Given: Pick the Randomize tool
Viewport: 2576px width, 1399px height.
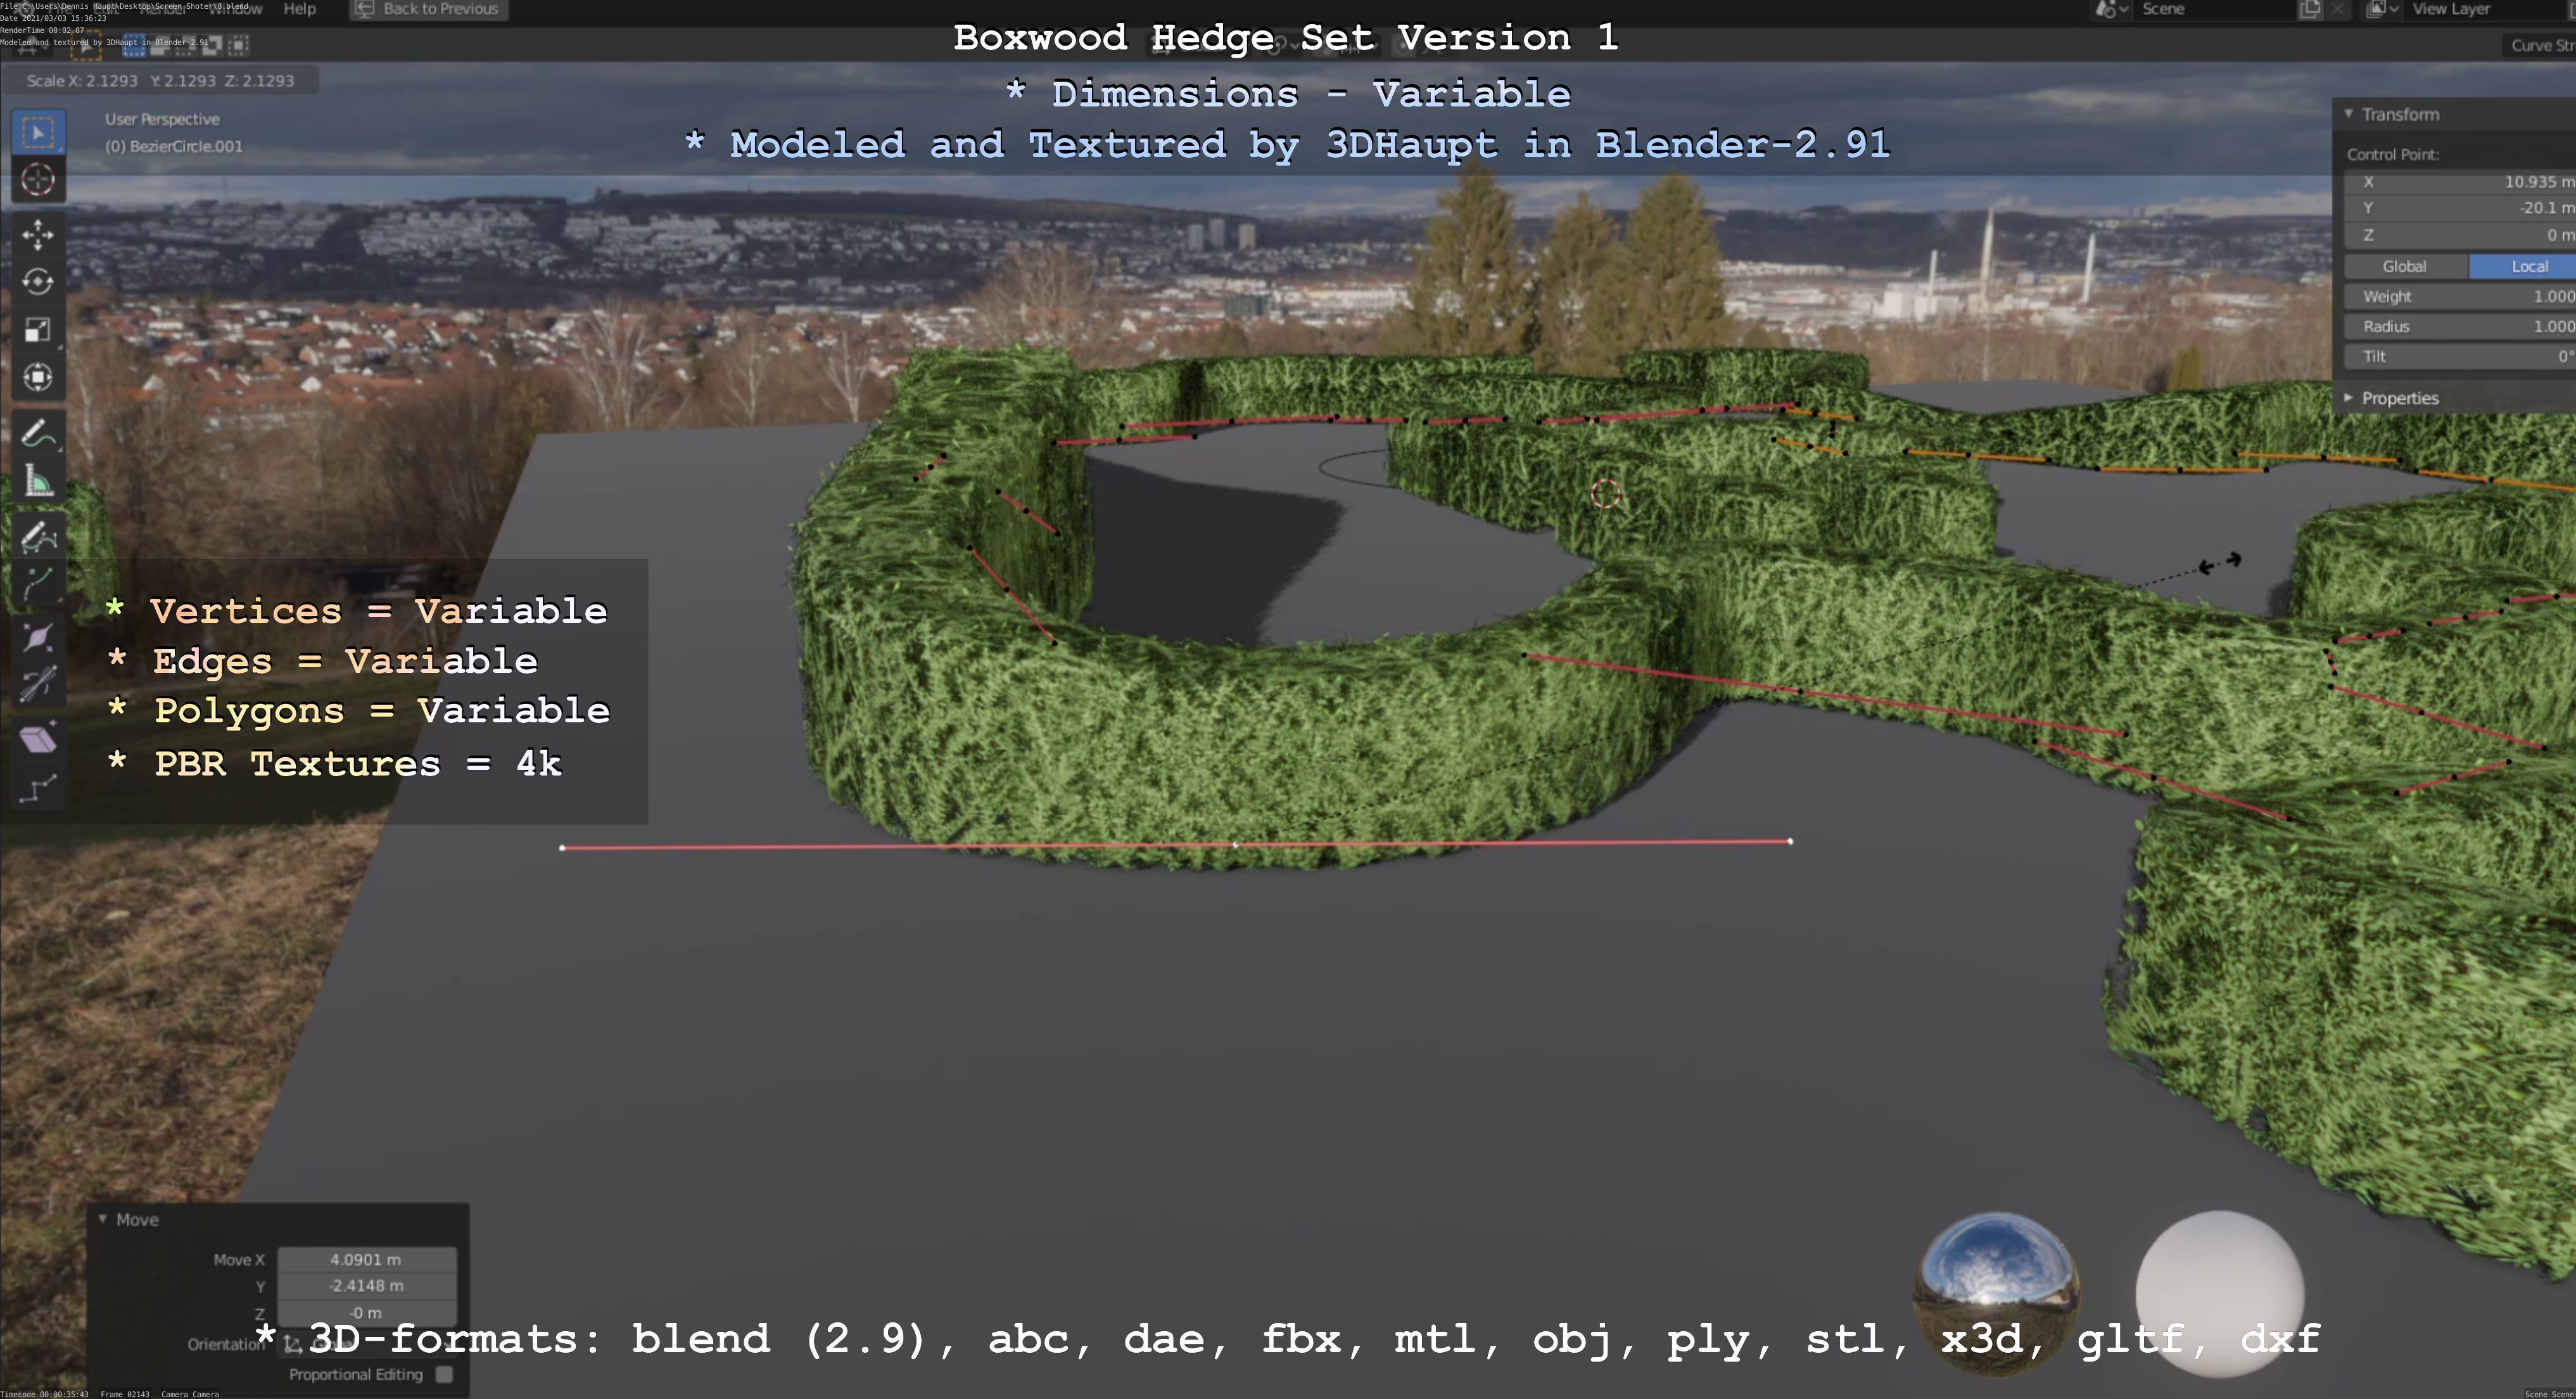Looking at the screenshot, I should point(38,788).
